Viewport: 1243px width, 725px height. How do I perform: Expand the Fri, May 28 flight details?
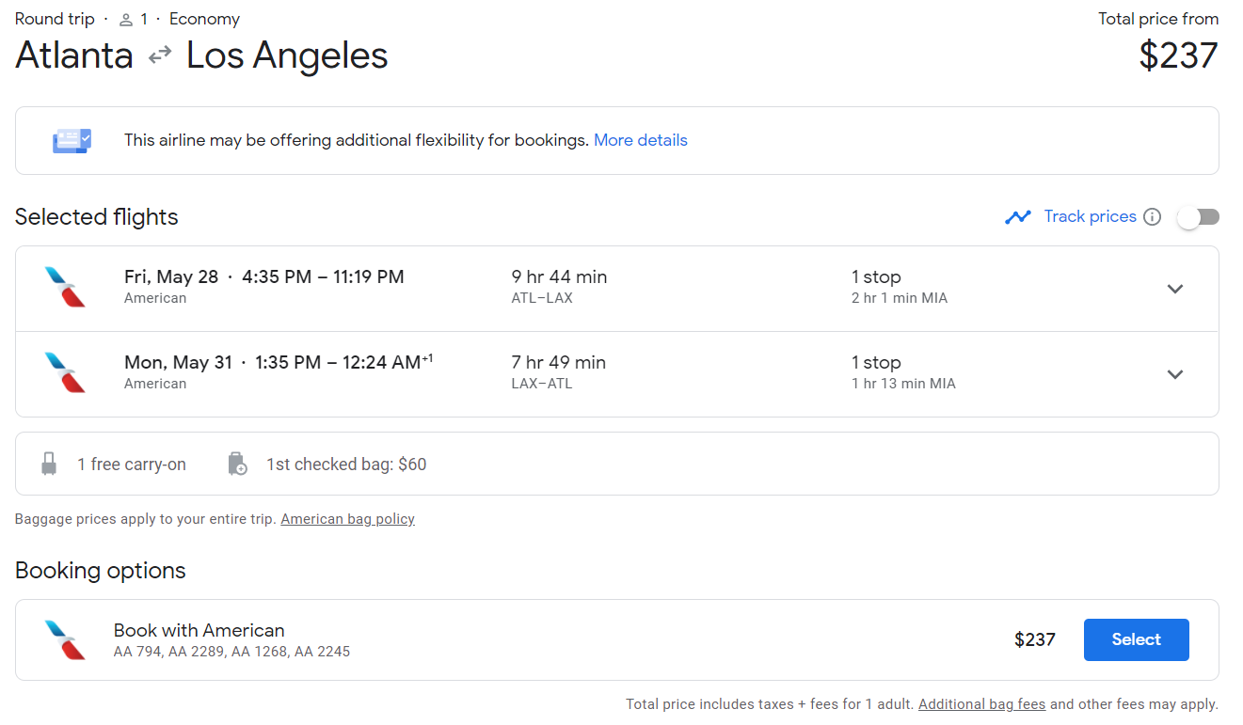point(1174,289)
